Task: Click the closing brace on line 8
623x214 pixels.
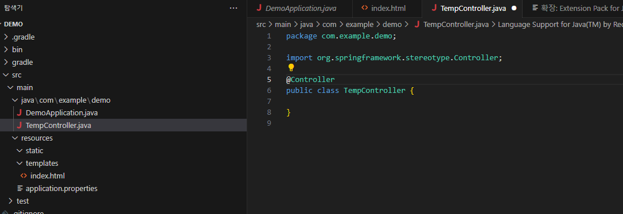Action: 289,112
